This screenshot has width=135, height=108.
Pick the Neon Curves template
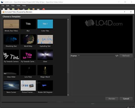(11, 87)
